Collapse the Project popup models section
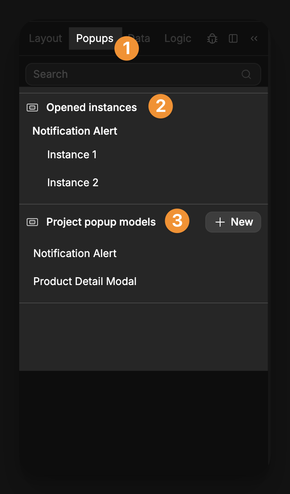The height and width of the screenshot is (494, 290). pos(100,222)
